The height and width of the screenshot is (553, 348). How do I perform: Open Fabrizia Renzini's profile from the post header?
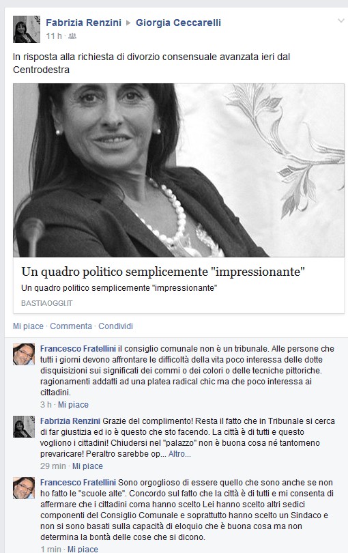click(x=83, y=23)
